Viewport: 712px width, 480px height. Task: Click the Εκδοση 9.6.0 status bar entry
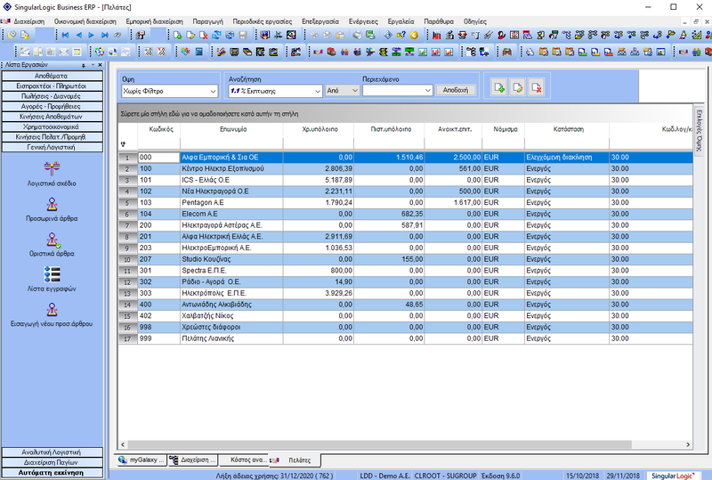pos(501,476)
